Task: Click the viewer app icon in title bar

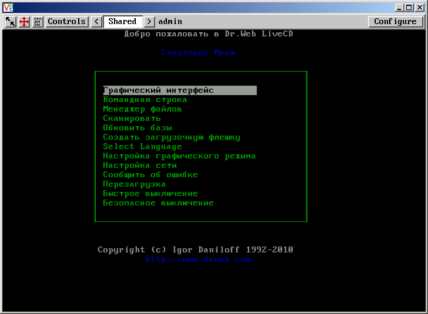Action: pyautogui.click(x=8, y=8)
